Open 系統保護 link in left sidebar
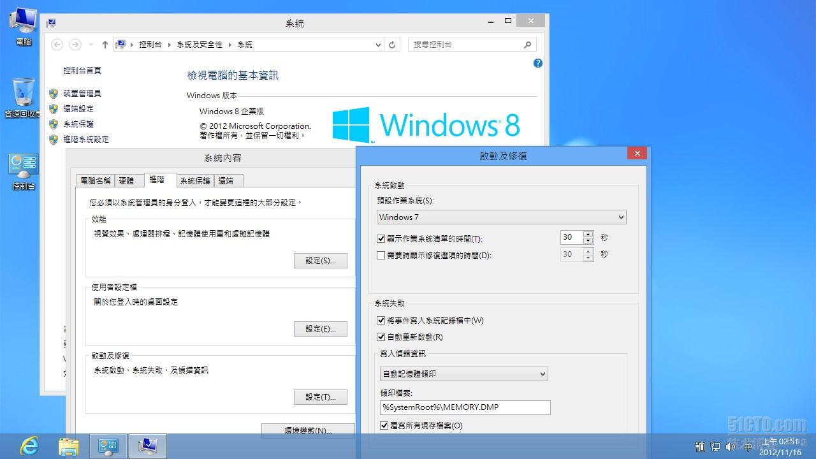Viewport: 816px width, 459px height. click(x=78, y=124)
